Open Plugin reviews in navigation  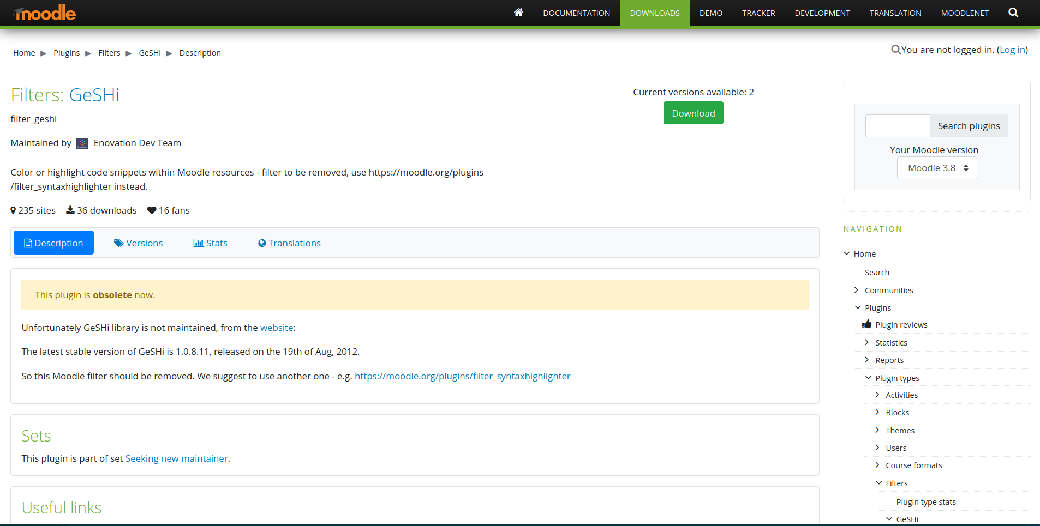901,325
